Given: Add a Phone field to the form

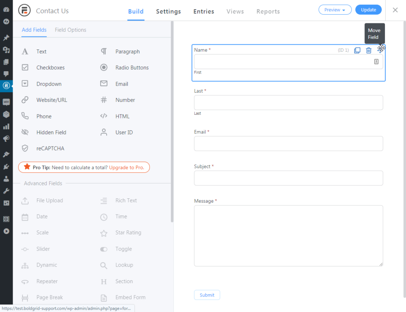Looking at the screenshot, I should point(44,116).
